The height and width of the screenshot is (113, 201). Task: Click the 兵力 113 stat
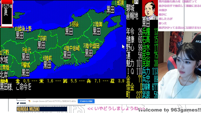150,72
